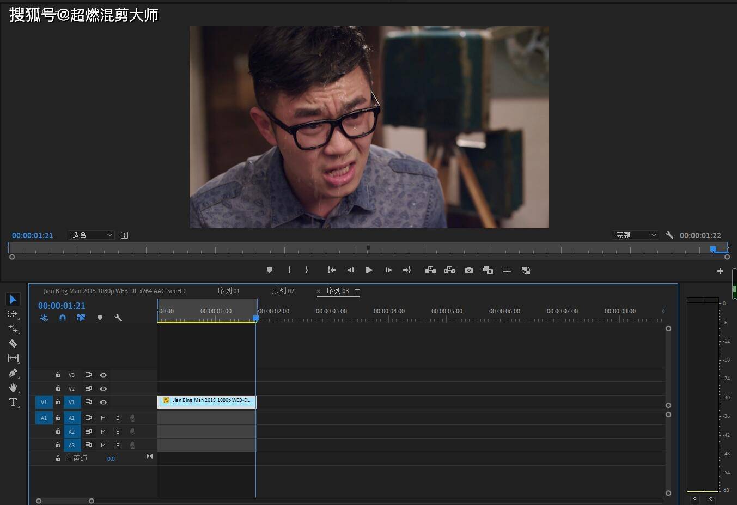Select the Ripple Edit tool

click(x=13, y=328)
